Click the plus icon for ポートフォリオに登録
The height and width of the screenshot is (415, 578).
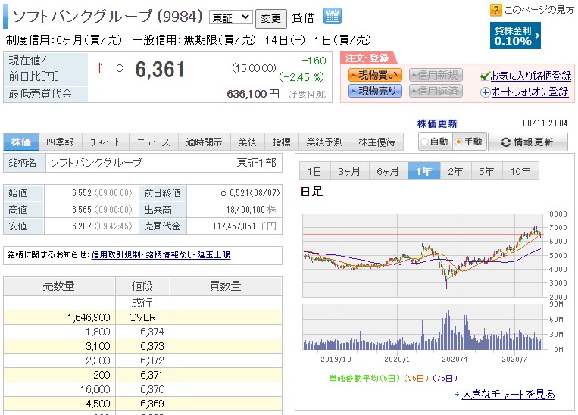pyautogui.click(x=485, y=92)
